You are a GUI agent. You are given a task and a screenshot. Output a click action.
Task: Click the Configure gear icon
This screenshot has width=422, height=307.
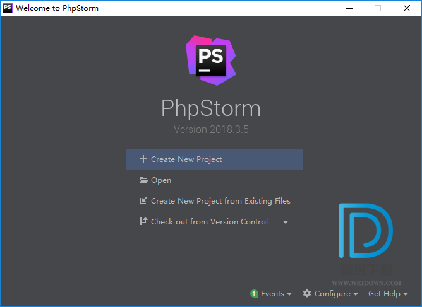[x=307, y=294]
